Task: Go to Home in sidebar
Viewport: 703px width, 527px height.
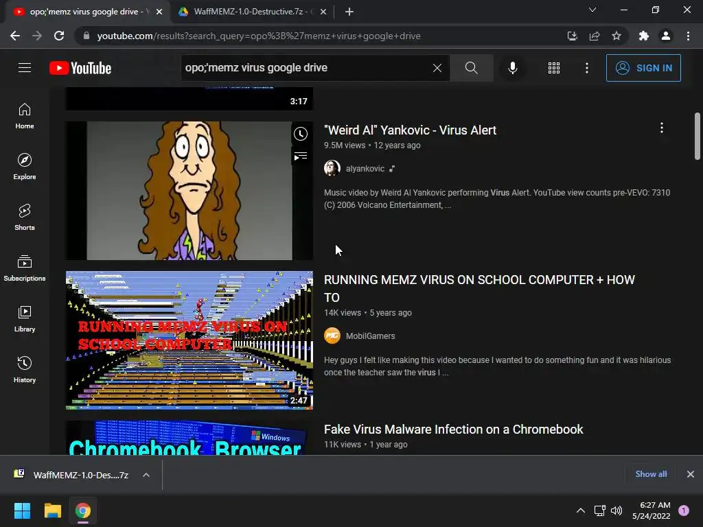Action: [25, 115]
